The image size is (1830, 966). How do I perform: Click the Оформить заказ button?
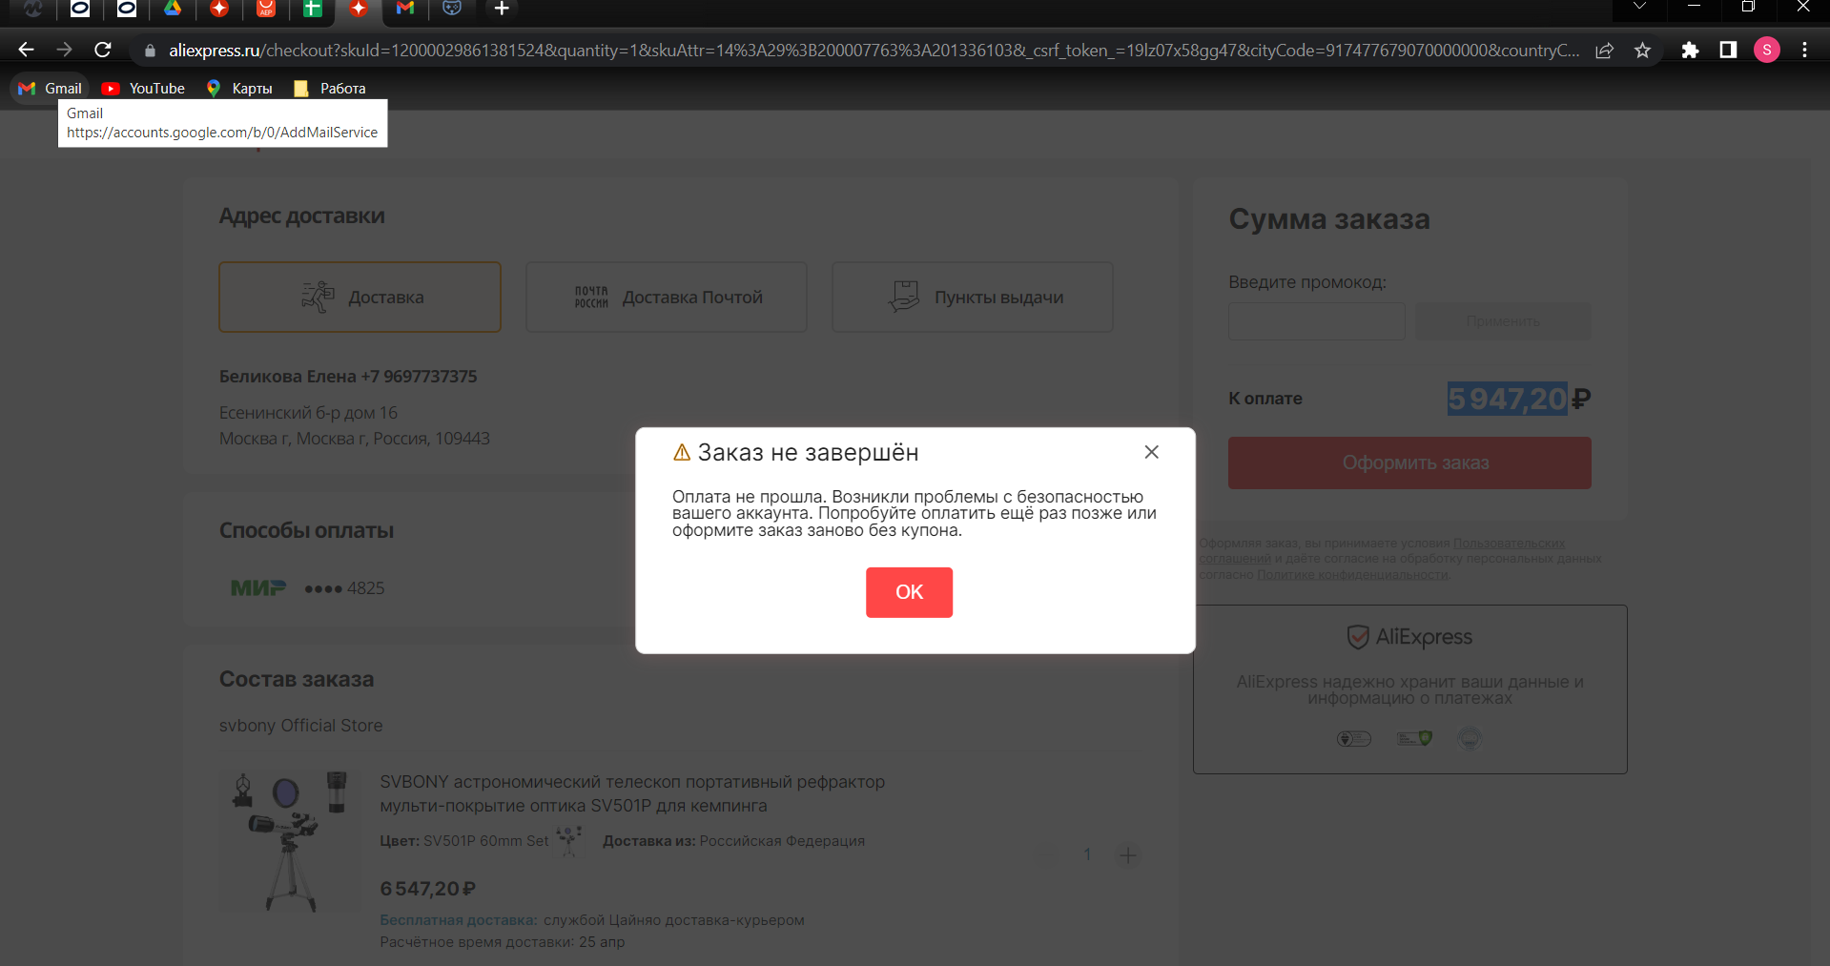[1409, 463]
